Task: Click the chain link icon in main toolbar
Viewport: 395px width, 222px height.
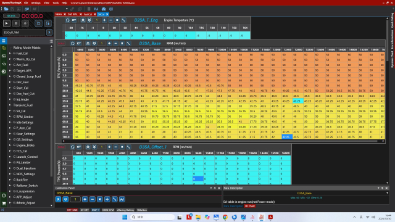Action: (72, 9)
